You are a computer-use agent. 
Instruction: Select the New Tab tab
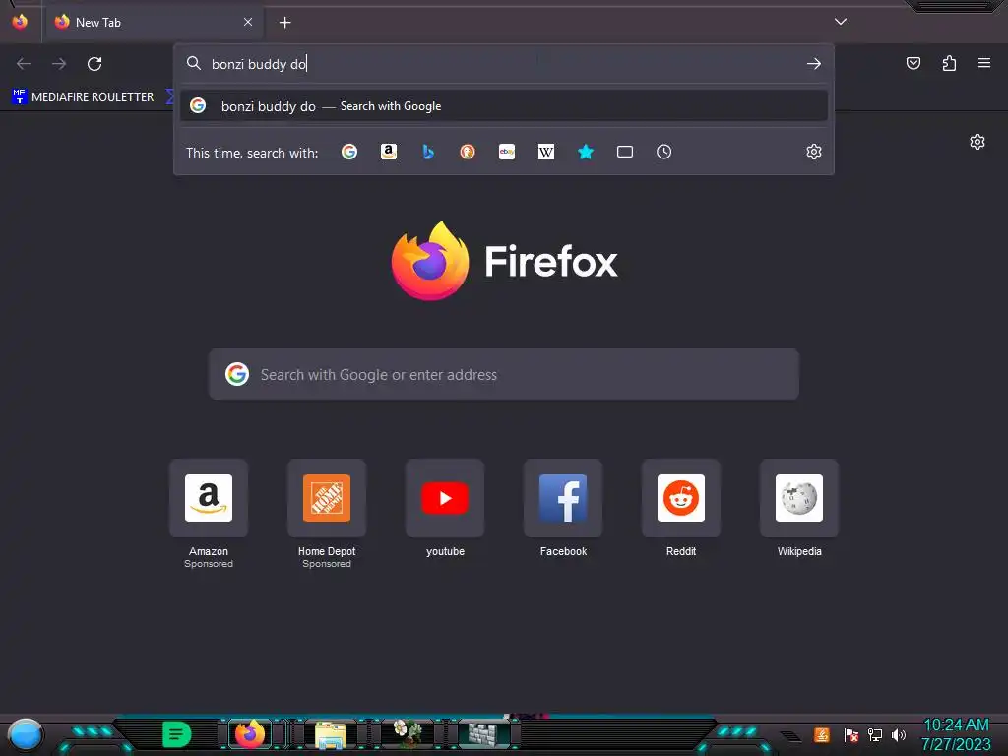153,23
